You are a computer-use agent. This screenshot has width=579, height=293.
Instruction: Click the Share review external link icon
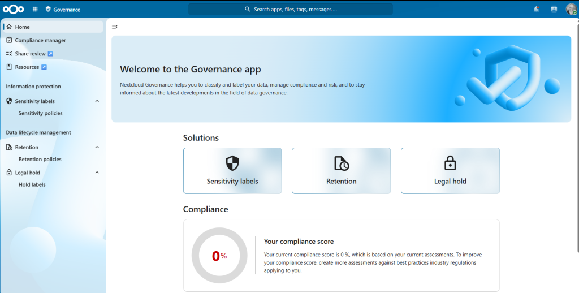[x=50, y=54]
